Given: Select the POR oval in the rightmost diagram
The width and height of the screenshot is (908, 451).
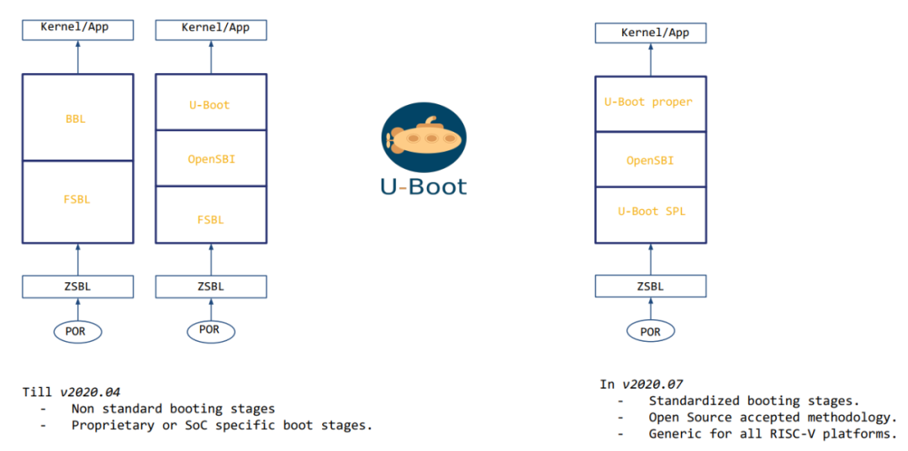Looking at the screenshot, I should (651, 331).
